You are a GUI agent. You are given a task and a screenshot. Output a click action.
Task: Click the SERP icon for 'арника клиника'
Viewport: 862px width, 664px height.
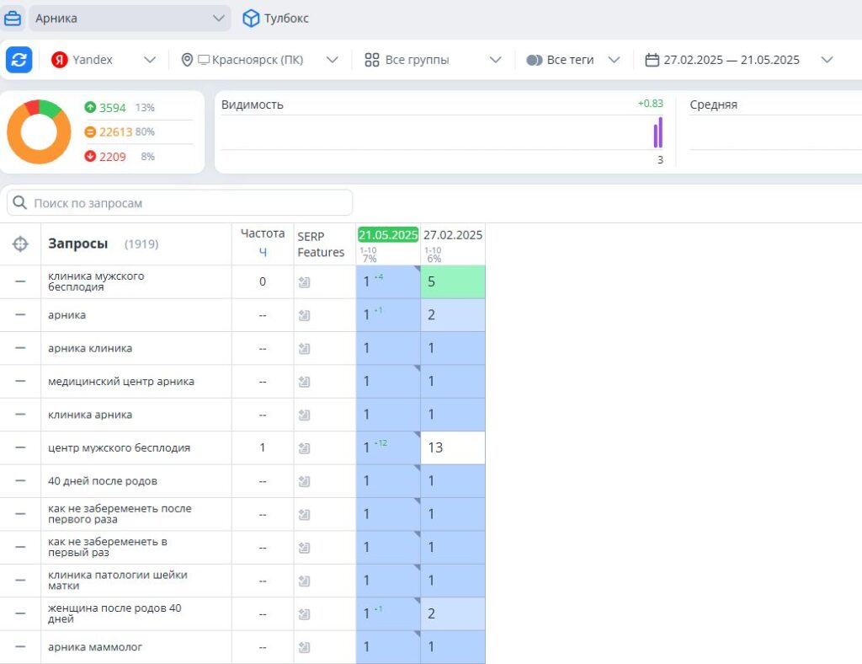tap(304, 348)
